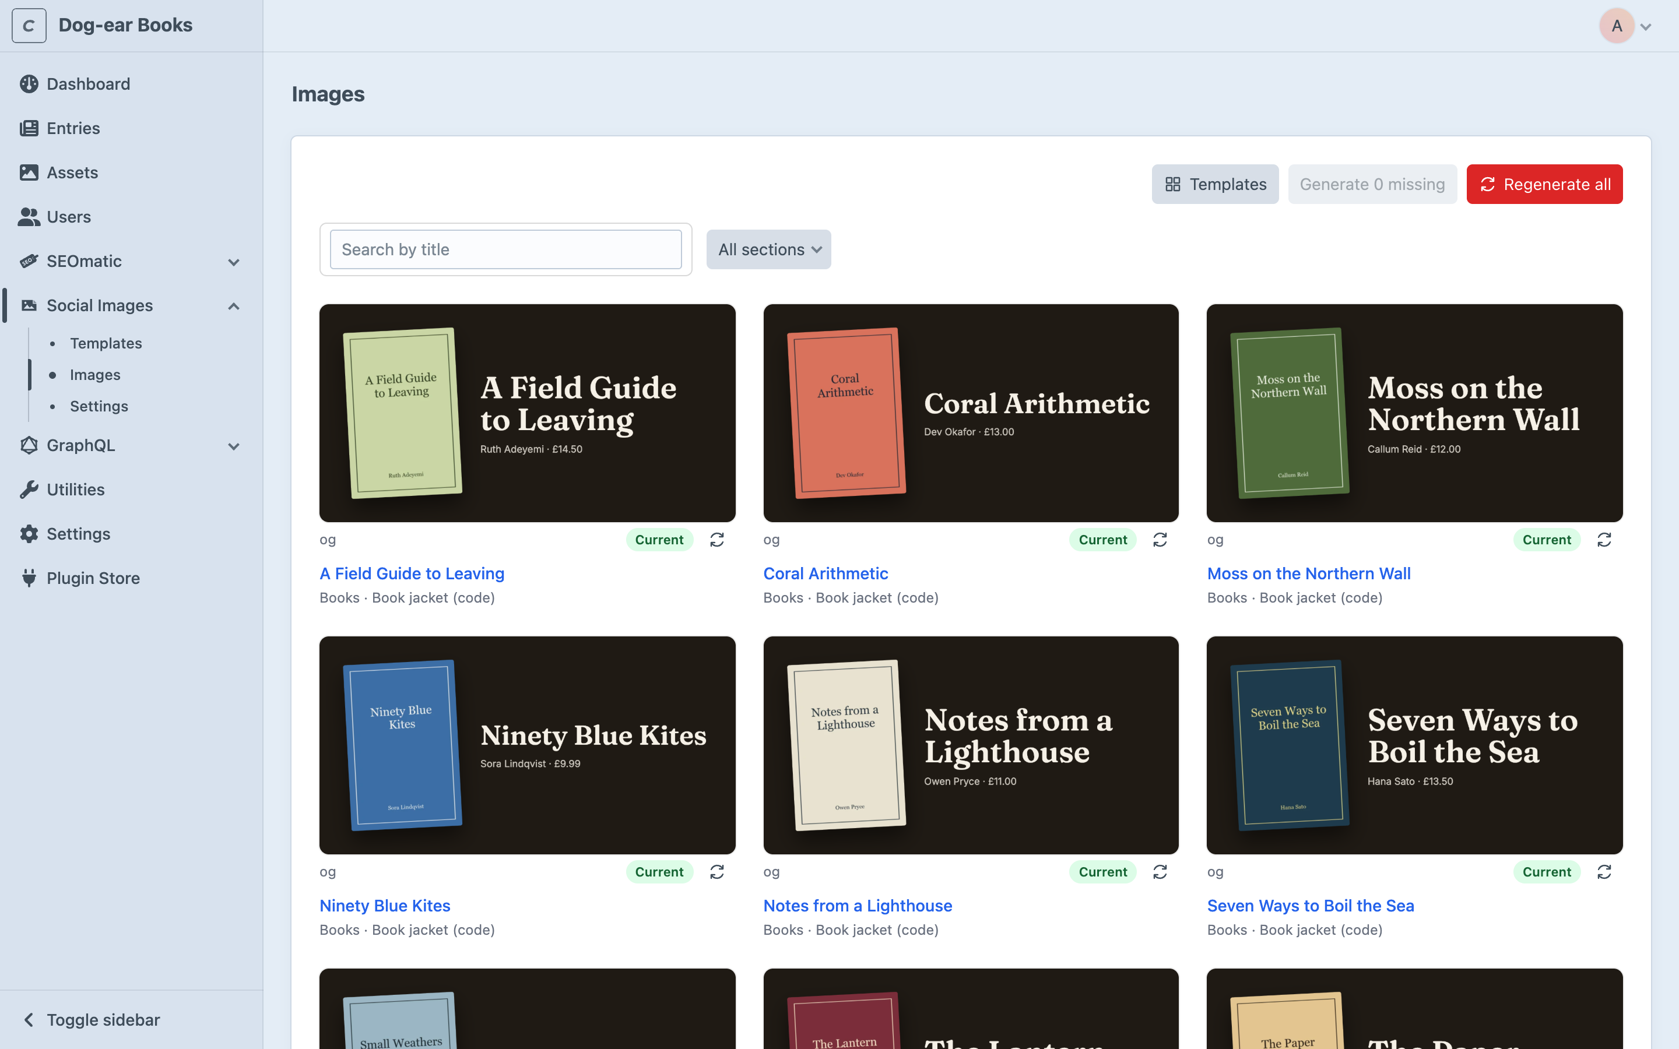The height and width of the screenshot is (1049, 1679).
Task: Regenerate the Seven Ways to Boil the Sea image
Action: pyautogui.click(x=1604, y=872)
